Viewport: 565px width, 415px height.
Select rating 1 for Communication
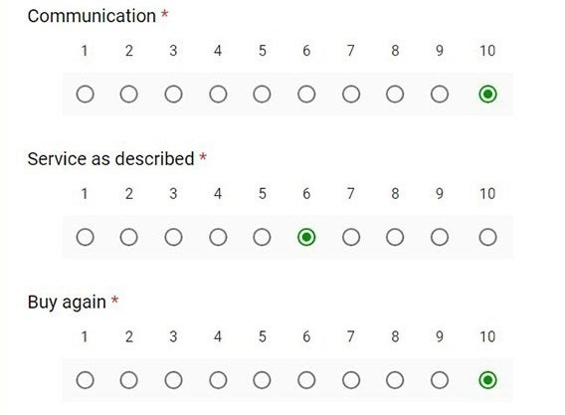coord(85,95)
